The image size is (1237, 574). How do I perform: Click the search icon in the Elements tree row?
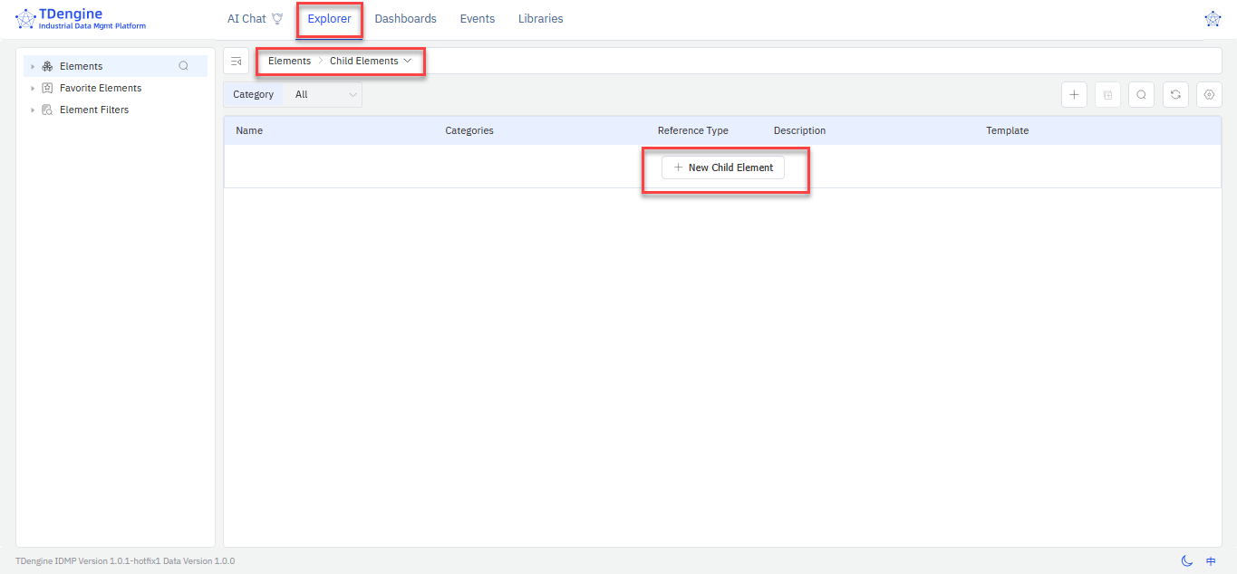click(x=184, y=66)
